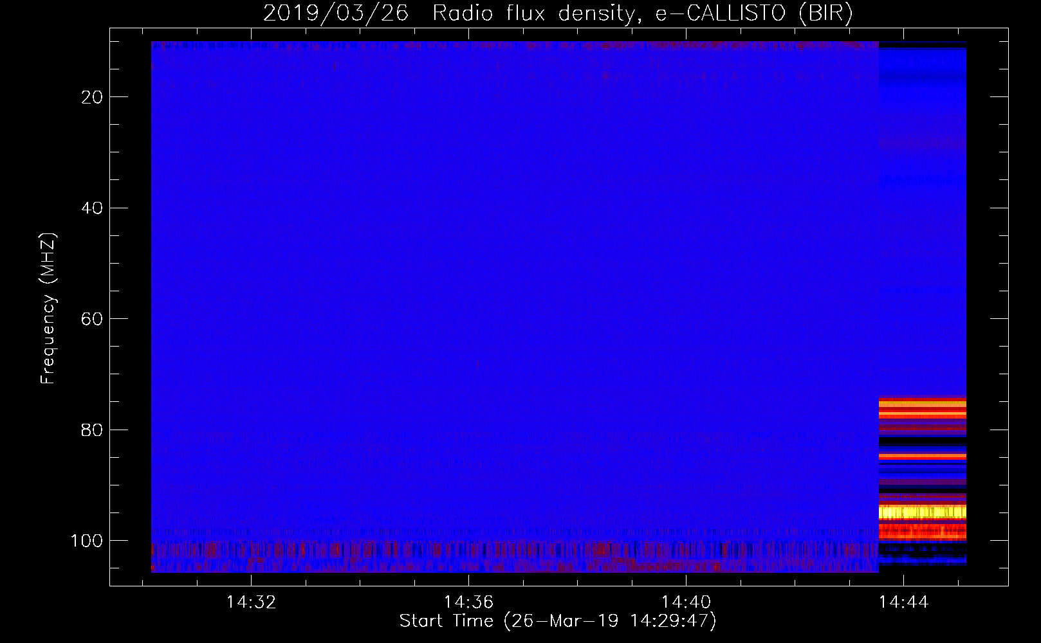Click the frequency tick label "100"
1041x643 pixels.
point(87,541)
